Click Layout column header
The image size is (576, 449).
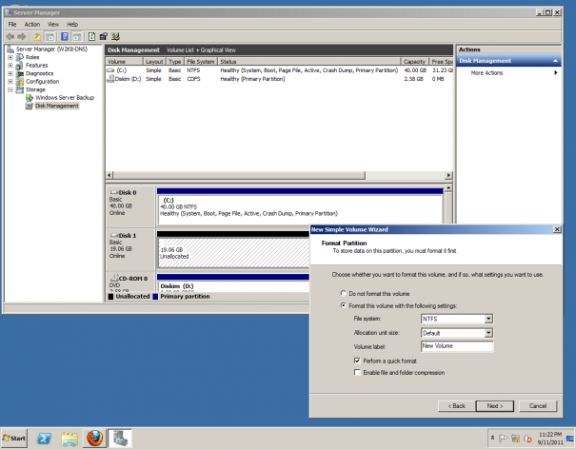[x=154, y=61]
